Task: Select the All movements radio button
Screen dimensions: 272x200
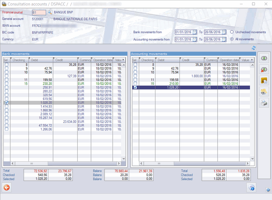Action: (232, 39)
